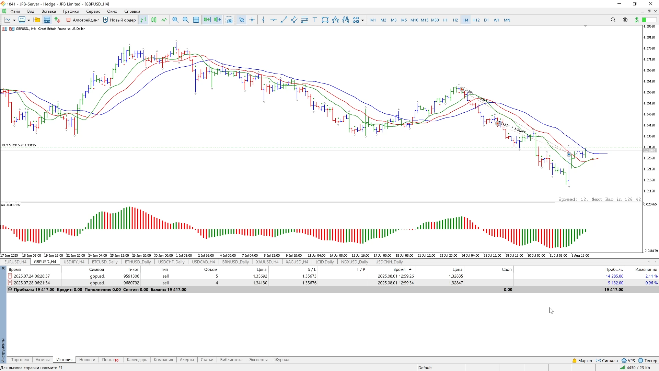Click the search magnifier in toolbar

(x=613, y=20)
